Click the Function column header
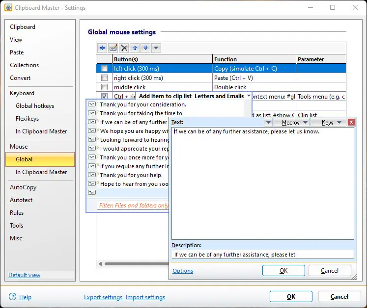367x308 pixels. (x=254, y=59)
